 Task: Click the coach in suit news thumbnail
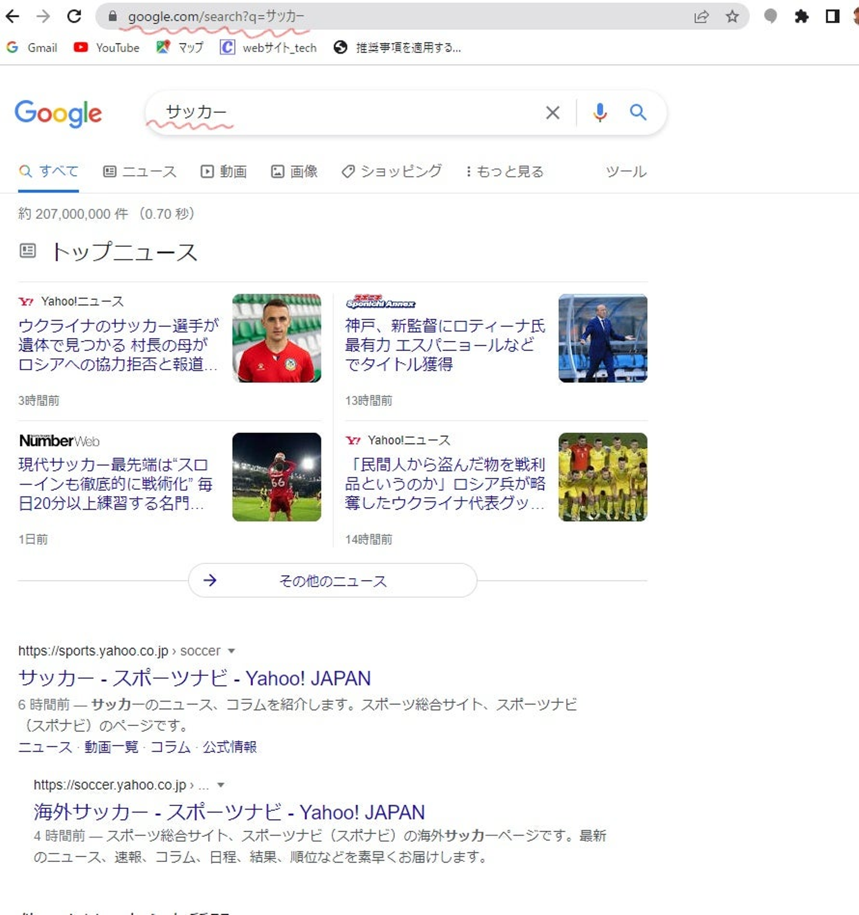pyautogui.click(x=603, y=338)
